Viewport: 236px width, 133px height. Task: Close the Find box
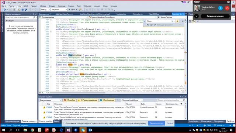pyautogui.click(x=183, y=21)
